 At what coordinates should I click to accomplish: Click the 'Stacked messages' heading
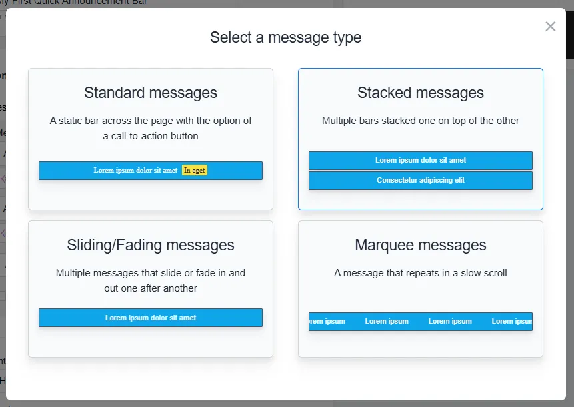pos(420,93)
